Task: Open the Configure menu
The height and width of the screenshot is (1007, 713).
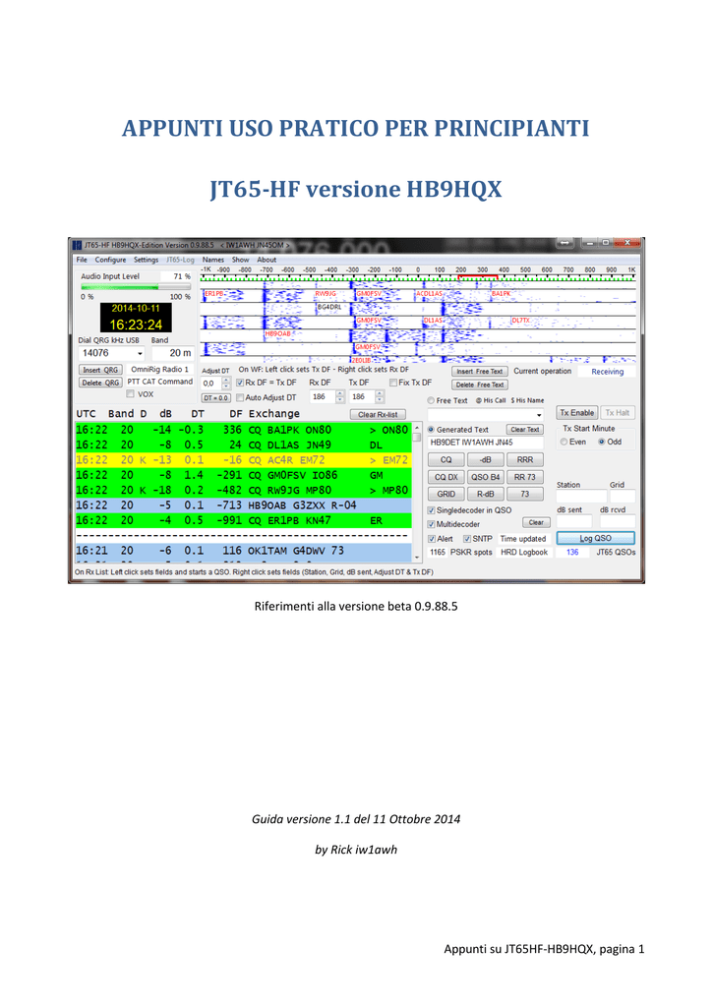Action: 110,260
